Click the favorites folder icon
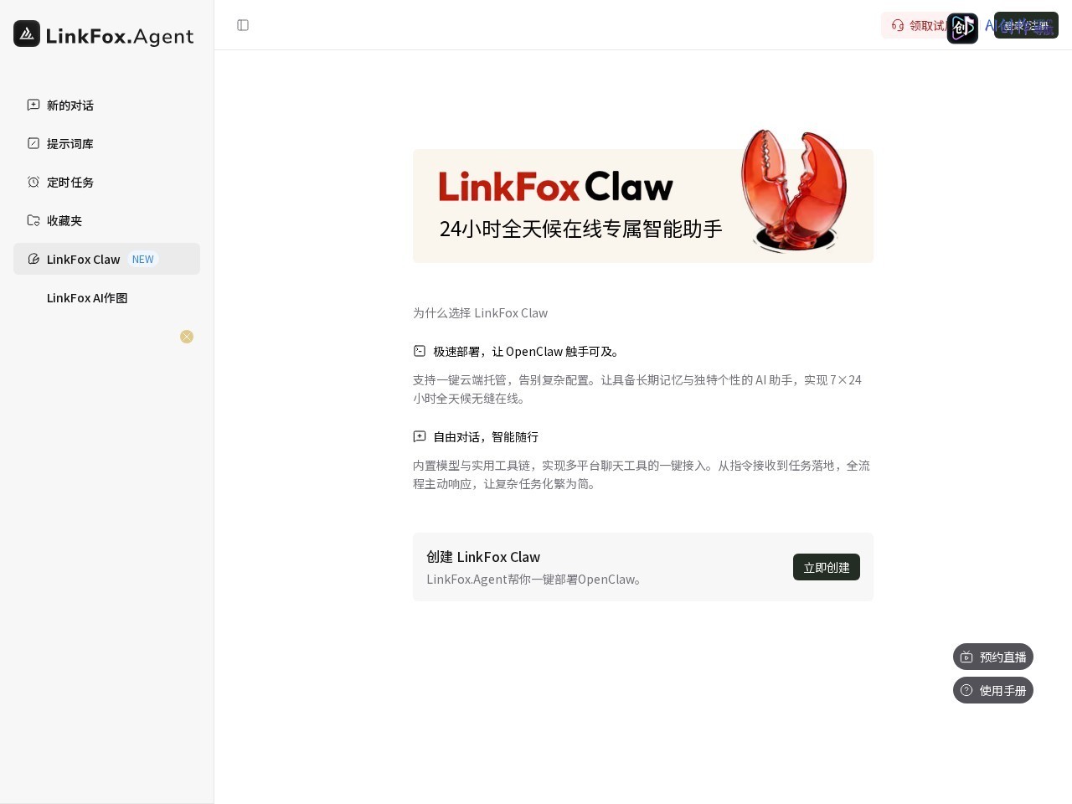Screen dimensions: 1072x804 coord(33,220)
